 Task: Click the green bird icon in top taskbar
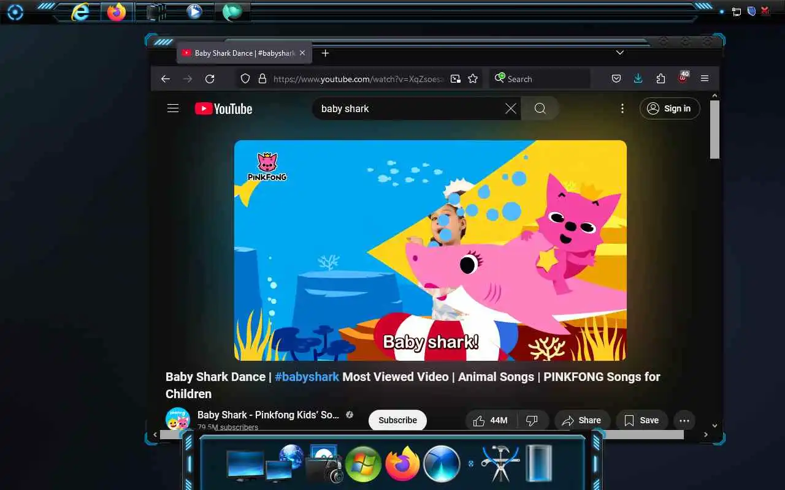232,12
